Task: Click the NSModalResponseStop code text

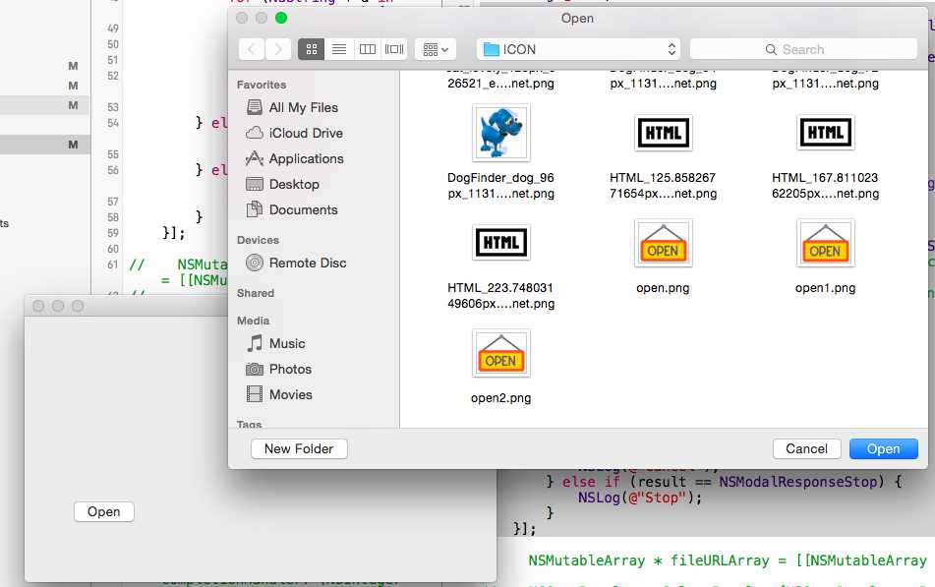Action: click(798, 482)
